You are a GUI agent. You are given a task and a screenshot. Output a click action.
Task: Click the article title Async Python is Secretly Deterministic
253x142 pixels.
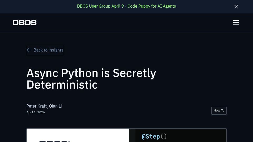91,79
